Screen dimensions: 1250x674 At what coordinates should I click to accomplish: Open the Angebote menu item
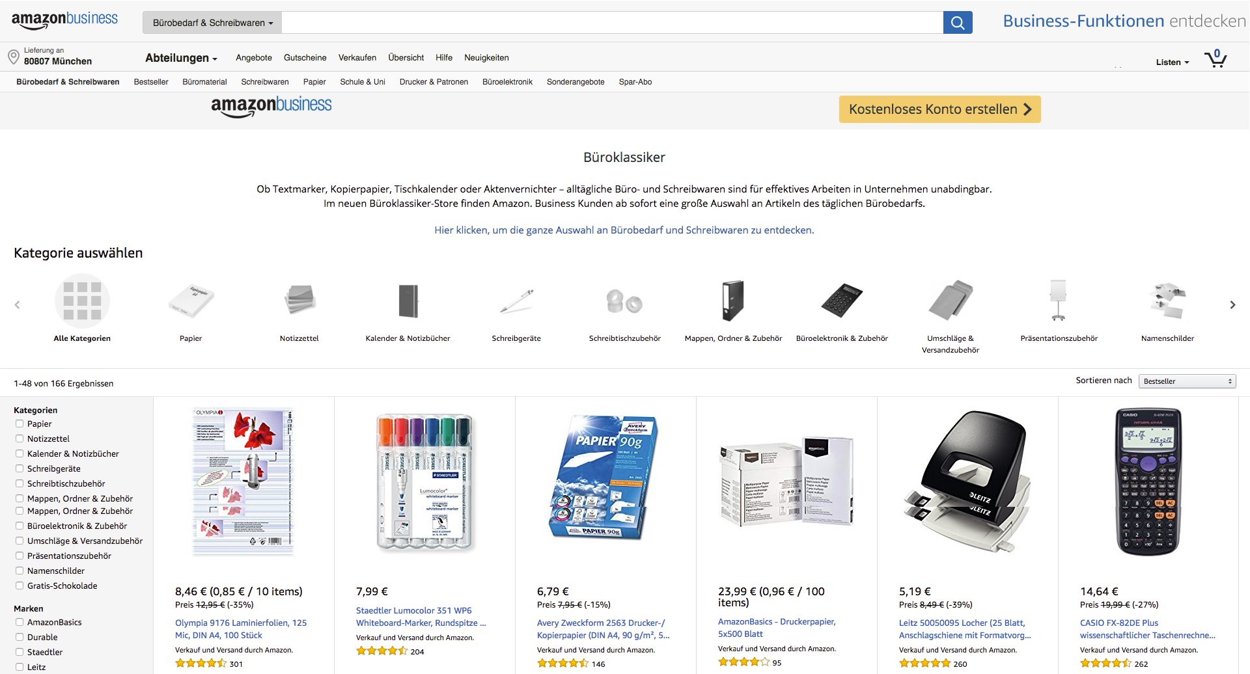pyautogui.click(x=254, y=58)
